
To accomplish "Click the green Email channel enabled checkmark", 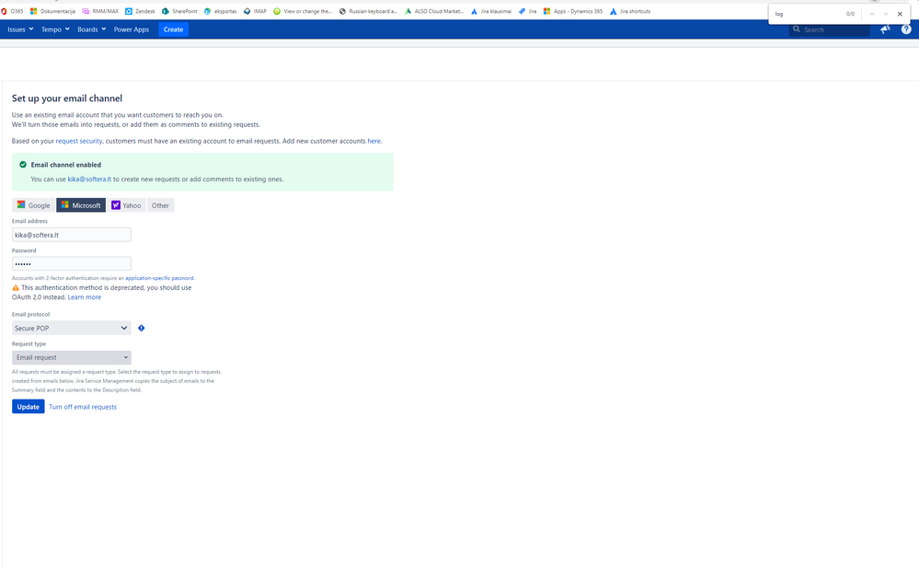I will 23,165.
